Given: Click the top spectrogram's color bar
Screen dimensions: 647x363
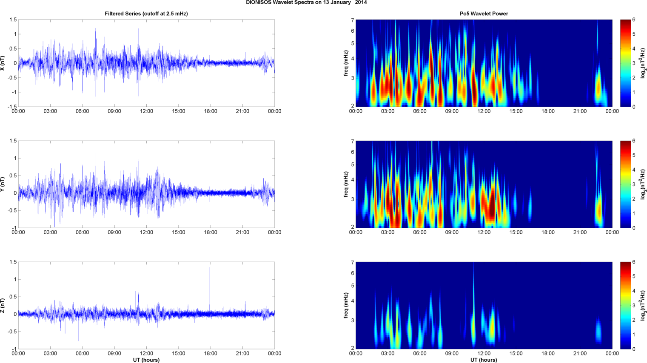Looking at the screenshot, I should [x=625, y=63].
